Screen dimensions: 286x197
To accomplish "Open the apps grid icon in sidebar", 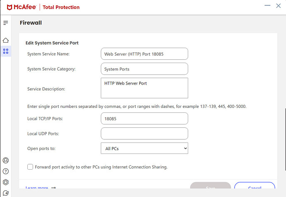I will 6,51.
